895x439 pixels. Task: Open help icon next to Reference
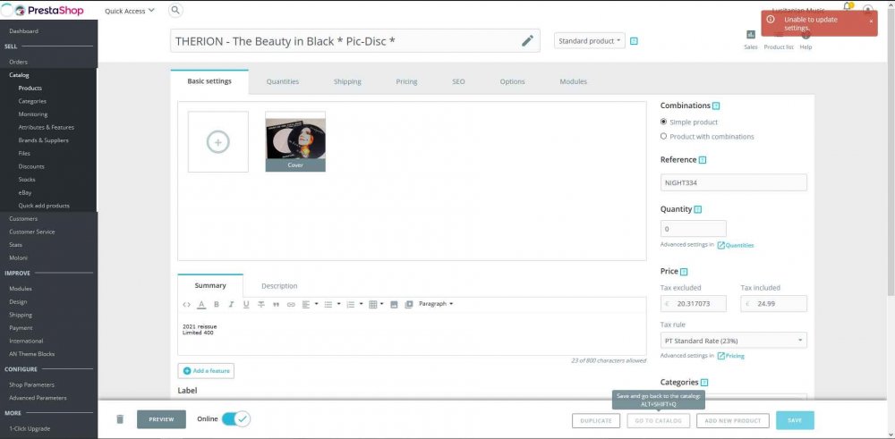(703, 160)
